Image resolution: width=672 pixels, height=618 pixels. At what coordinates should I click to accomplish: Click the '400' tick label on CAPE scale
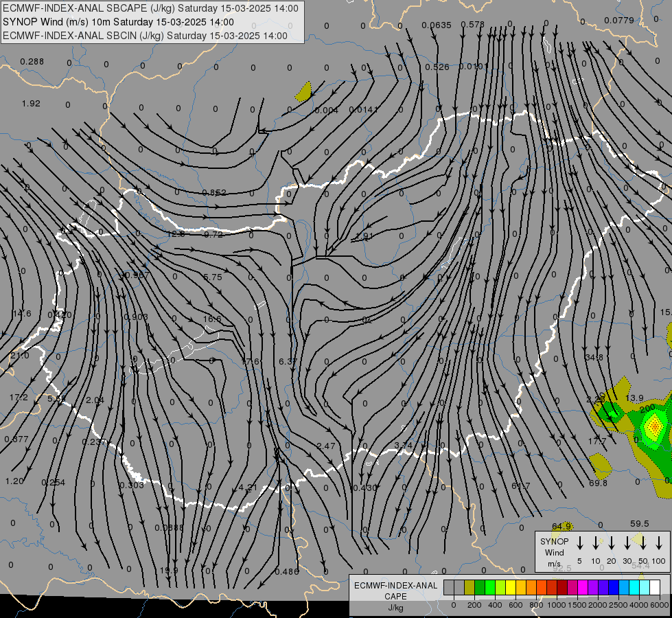point(495,605)
